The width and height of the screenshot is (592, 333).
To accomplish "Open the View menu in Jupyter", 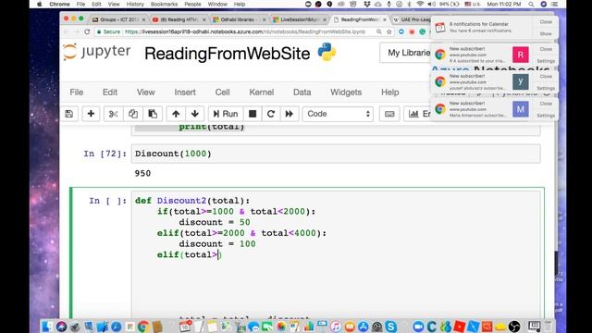I will point(146,92).
